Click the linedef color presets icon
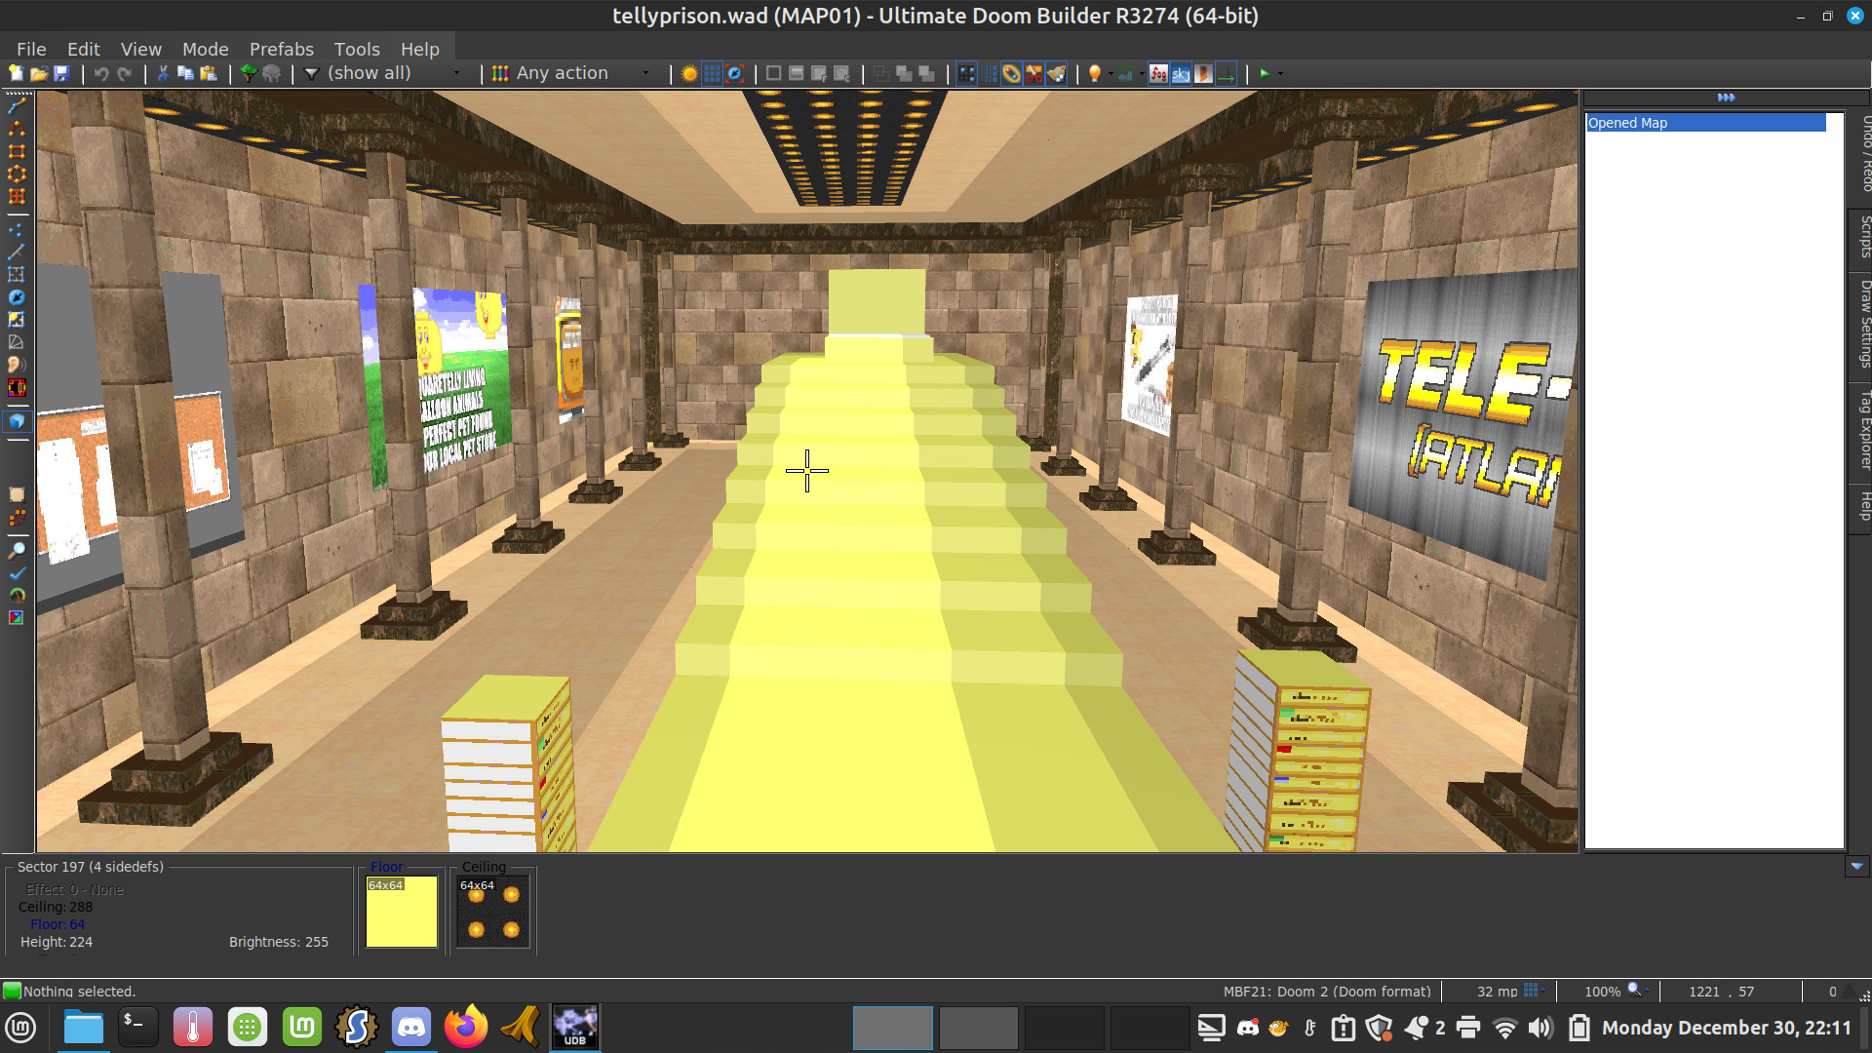The height and width of the screenshot is (1053, 1872). click(x=500, y=74)
